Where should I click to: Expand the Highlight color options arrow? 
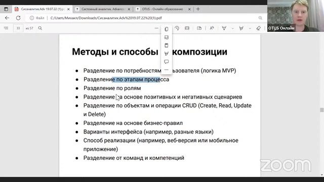click(250, 28)
